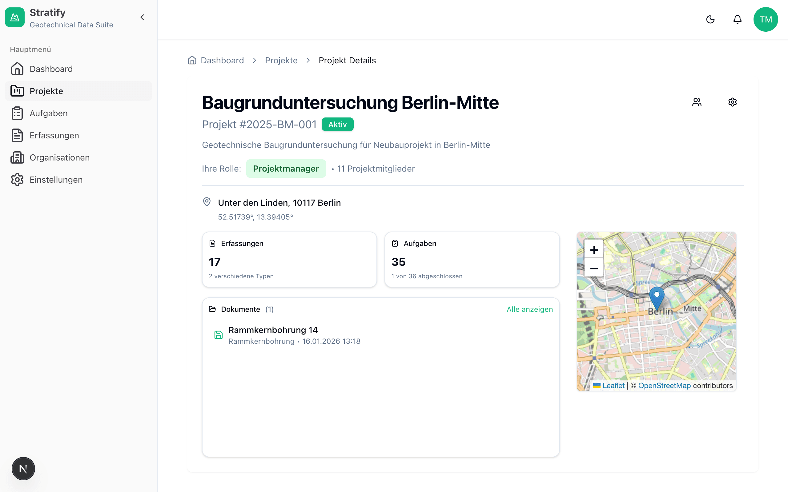788x492 pixels.
Task: Click the green file icon beside Rammkernbohrung 14
Action: point(219,335)
